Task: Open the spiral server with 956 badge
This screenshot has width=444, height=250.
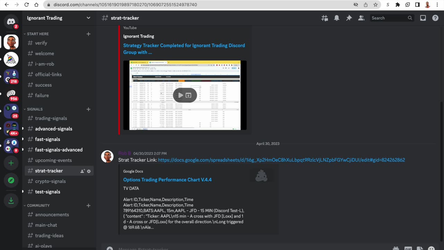Action: (11, 94)
